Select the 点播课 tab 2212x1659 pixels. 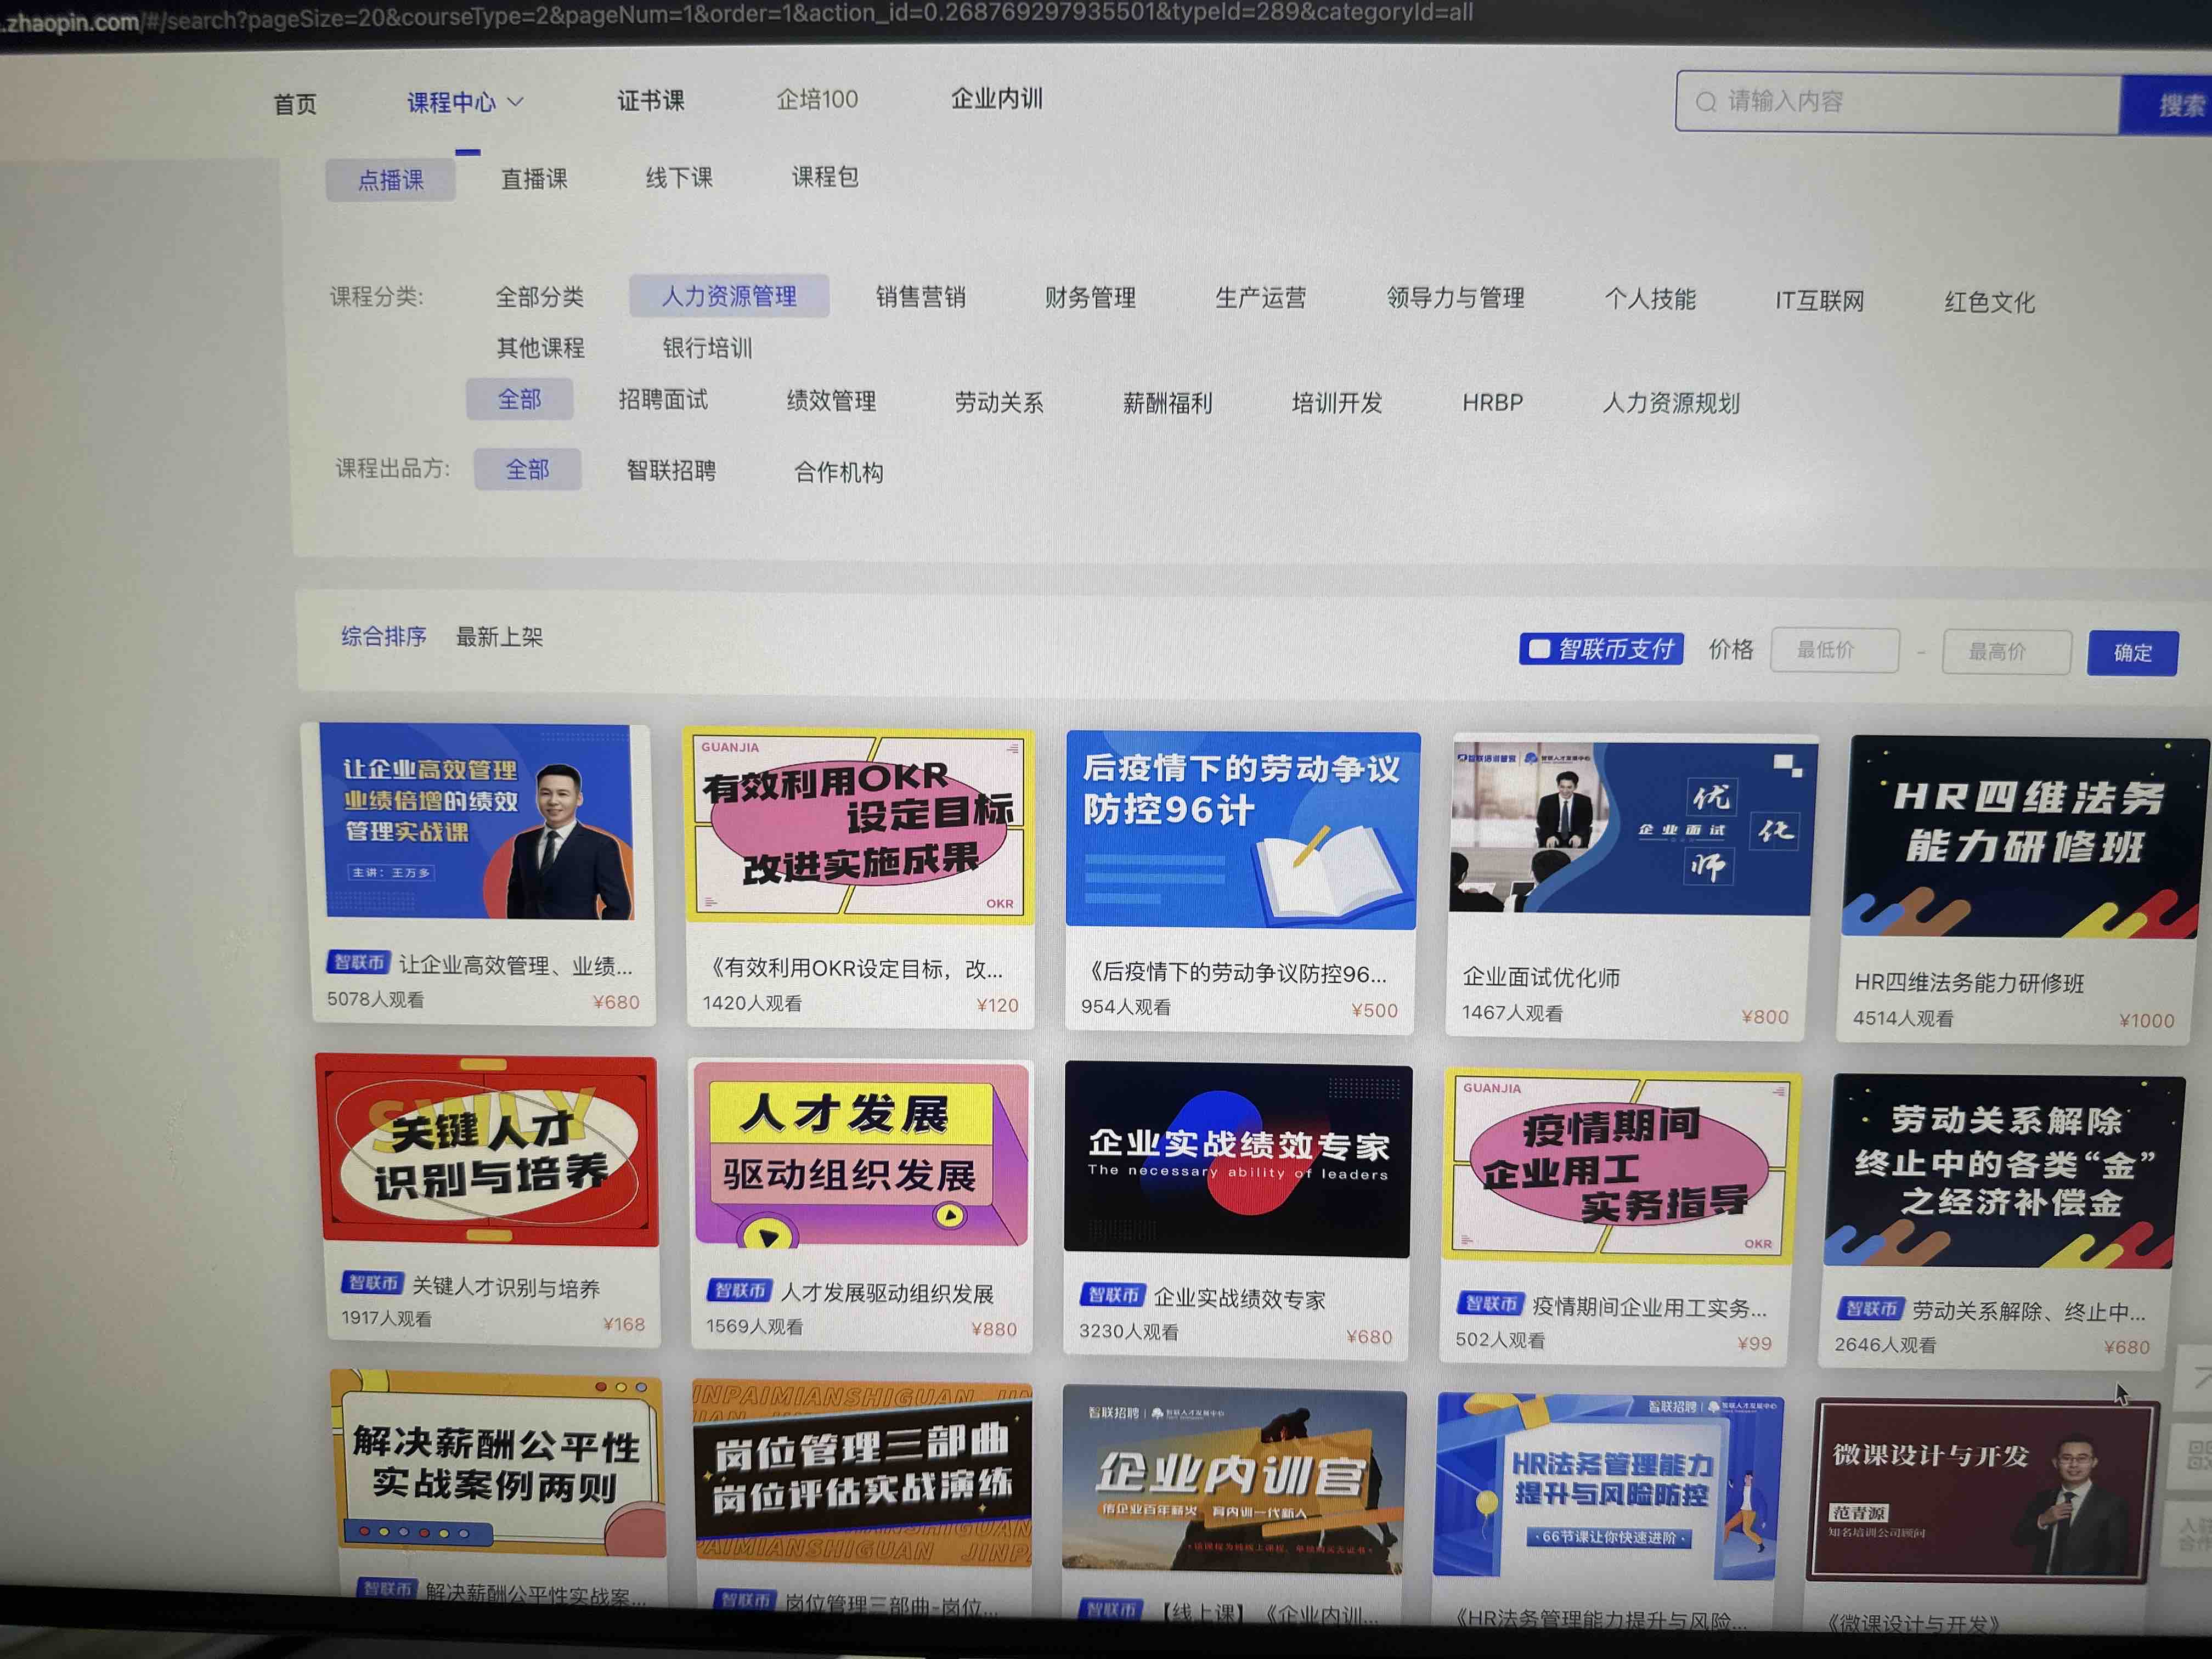coord(390,180)
